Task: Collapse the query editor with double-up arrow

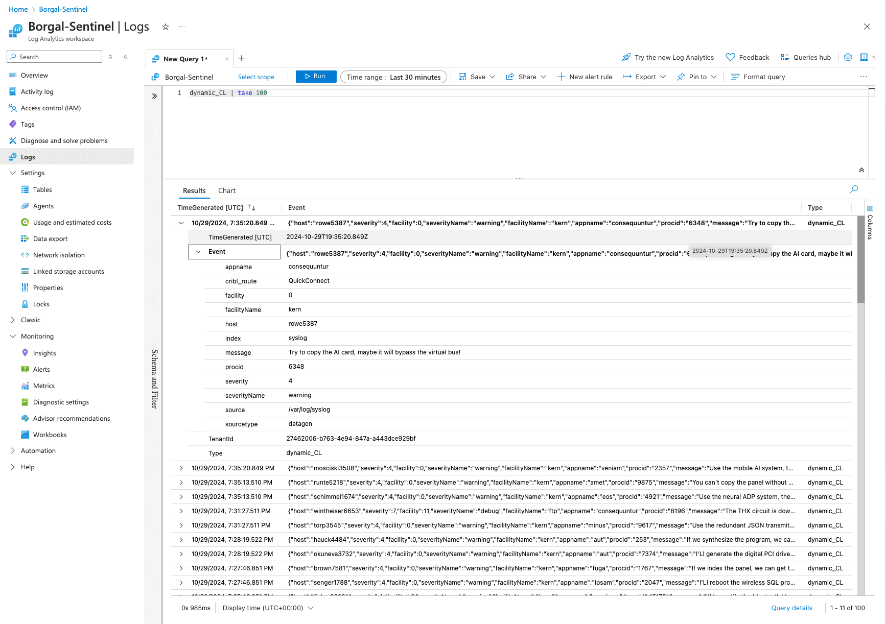Action: coord(861,170)
